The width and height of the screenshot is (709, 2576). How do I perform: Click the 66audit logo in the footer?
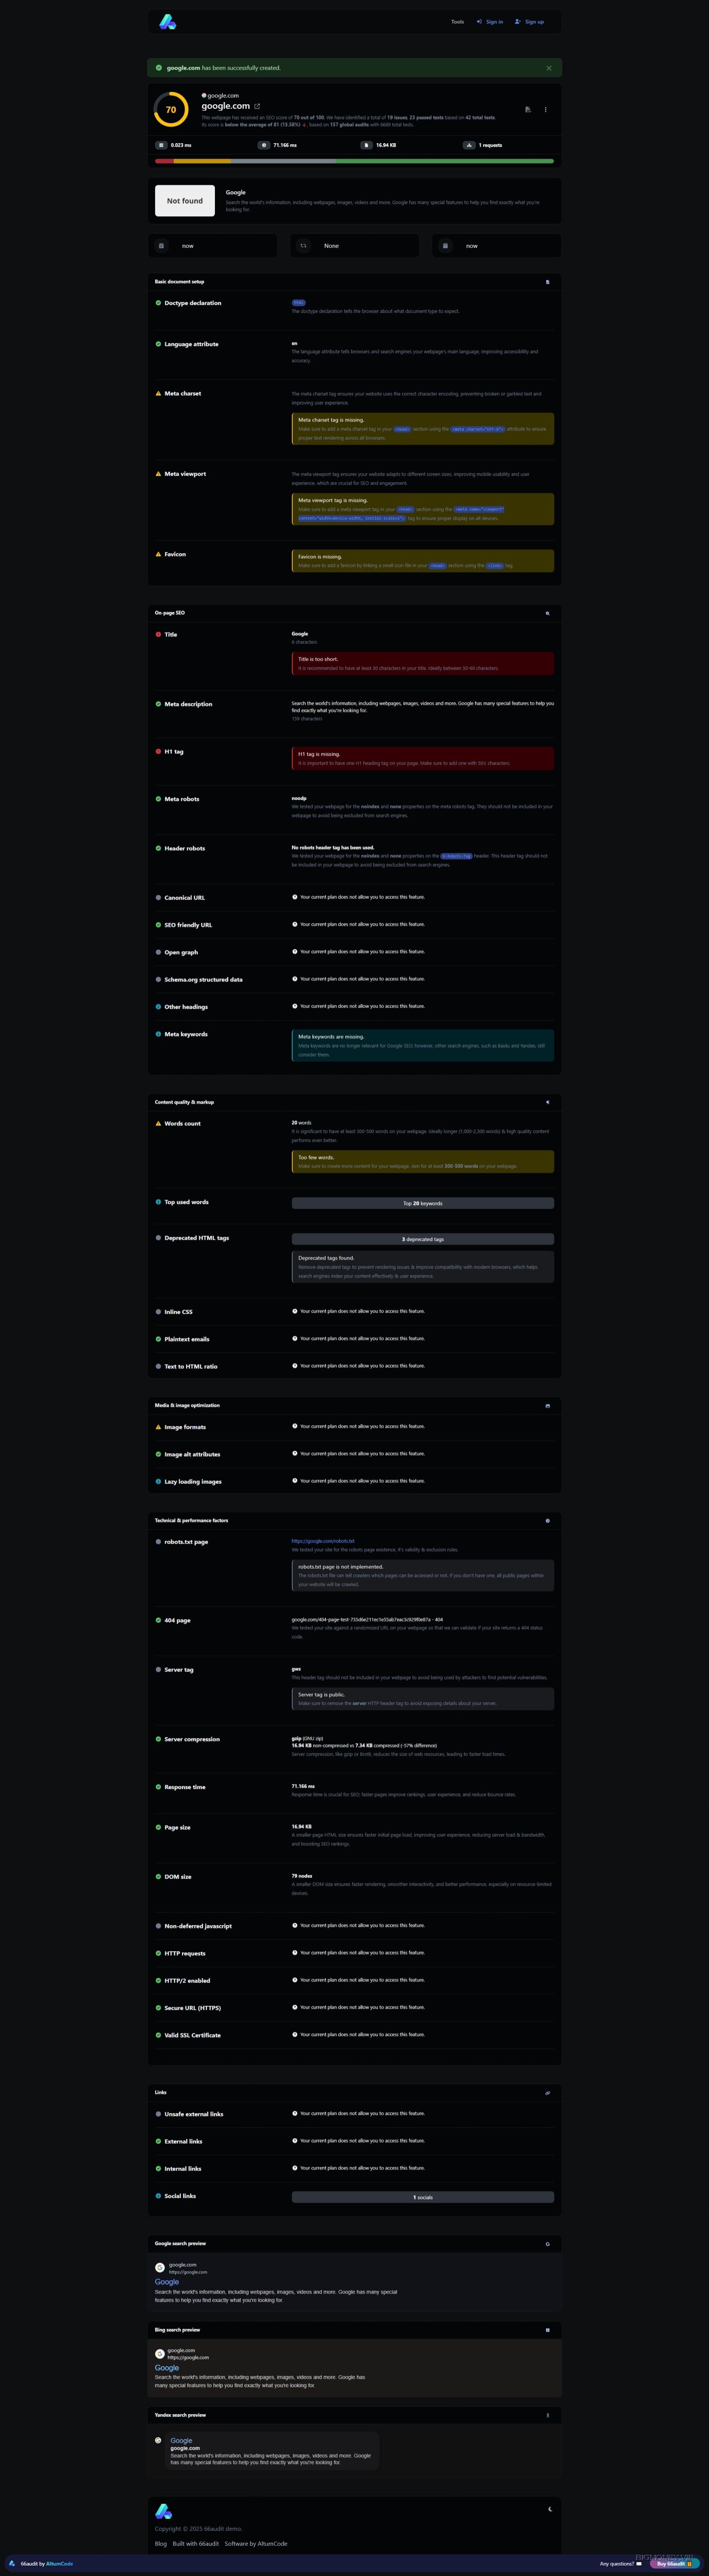[x=164, y=2511]
